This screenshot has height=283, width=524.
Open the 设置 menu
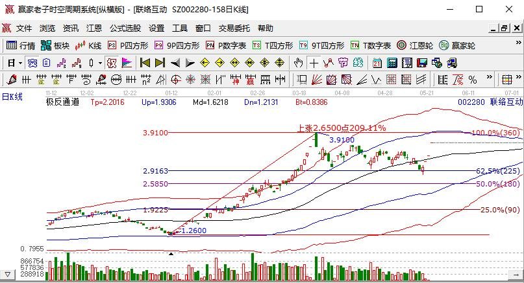pos(156,28)
